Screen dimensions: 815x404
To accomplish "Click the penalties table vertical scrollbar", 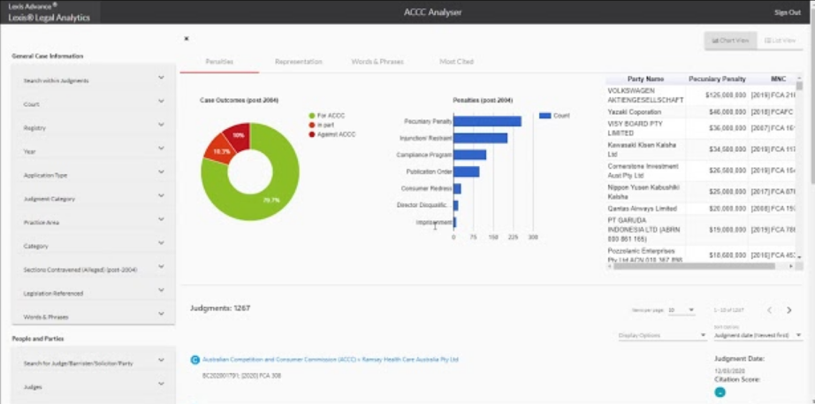I will click(x=799, y=87).
